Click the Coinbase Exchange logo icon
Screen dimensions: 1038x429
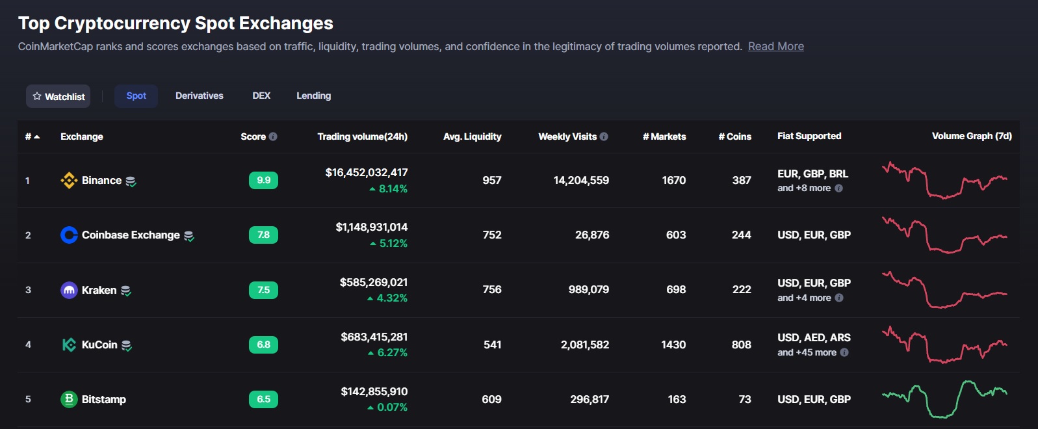tap(69, 235)
